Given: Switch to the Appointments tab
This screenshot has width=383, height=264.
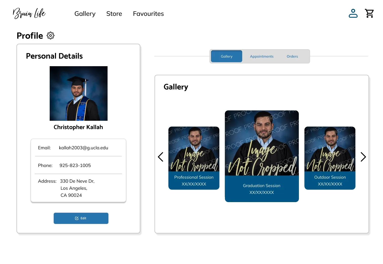Looking at the screenshot, I should click(x=262, y=56).
